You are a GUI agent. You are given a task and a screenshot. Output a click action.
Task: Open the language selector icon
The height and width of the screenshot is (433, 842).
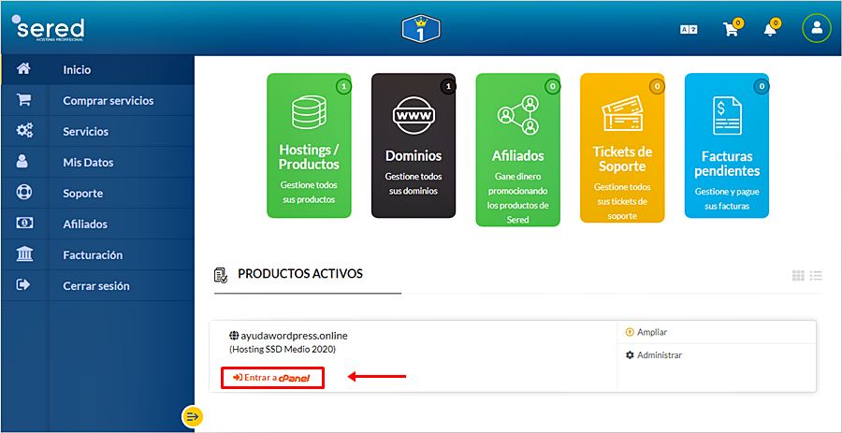689,30
